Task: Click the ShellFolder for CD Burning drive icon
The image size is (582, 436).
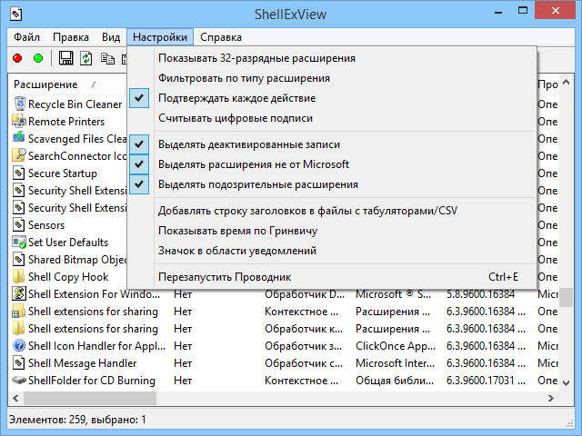Action: click(19, 380)
